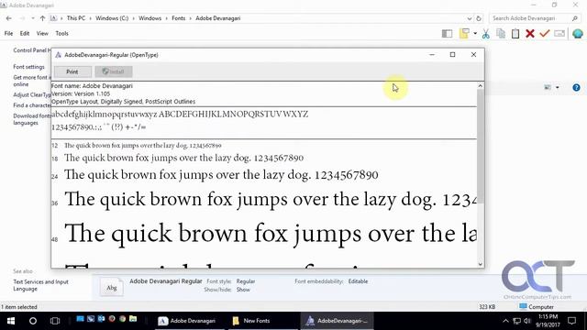Click 'Adjust ClearType' sidebar link

[32, 95]
